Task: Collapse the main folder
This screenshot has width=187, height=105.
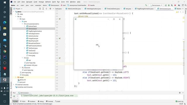Action: pos(18,19)
